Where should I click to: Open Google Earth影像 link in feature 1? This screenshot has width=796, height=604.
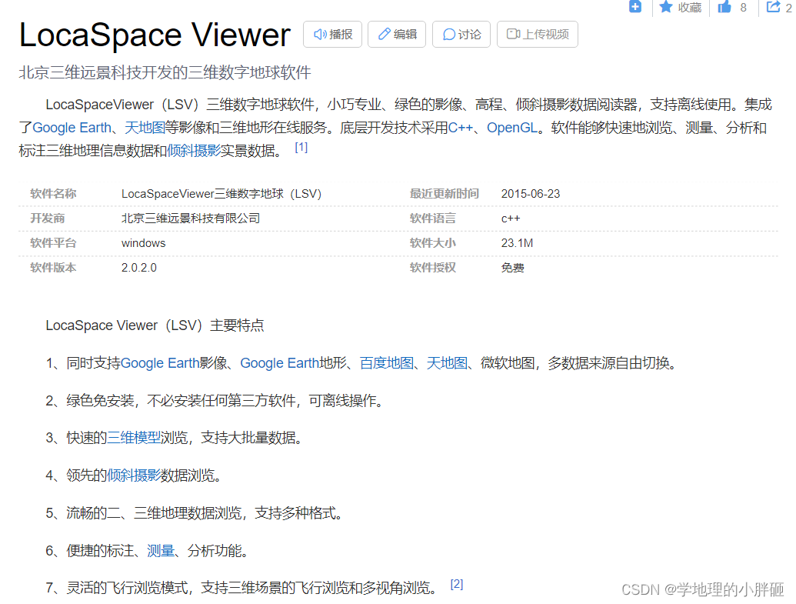click(159, 363)
